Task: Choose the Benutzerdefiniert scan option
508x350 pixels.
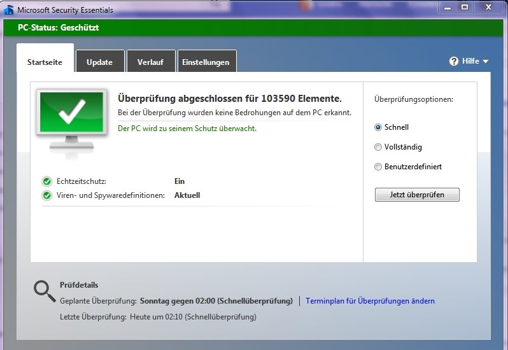Action: (378, 167)
